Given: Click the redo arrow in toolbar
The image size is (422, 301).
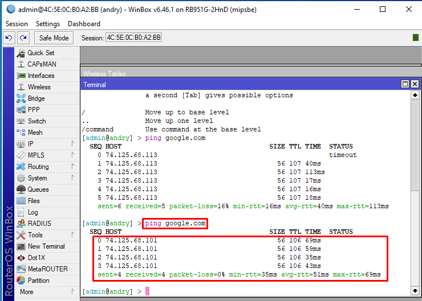Looking at the screenshot, I should point(23,38).
